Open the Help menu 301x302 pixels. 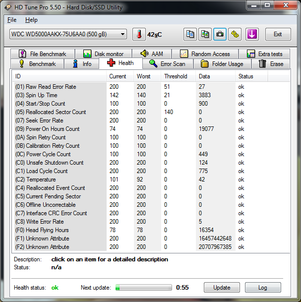coord(31,20)
